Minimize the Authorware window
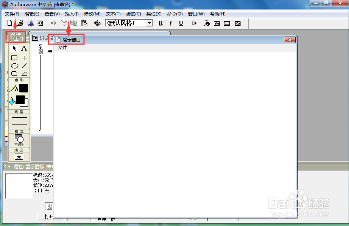Image resolution: width=349 pixels, height=226 pixels. [x=316, y=3]
